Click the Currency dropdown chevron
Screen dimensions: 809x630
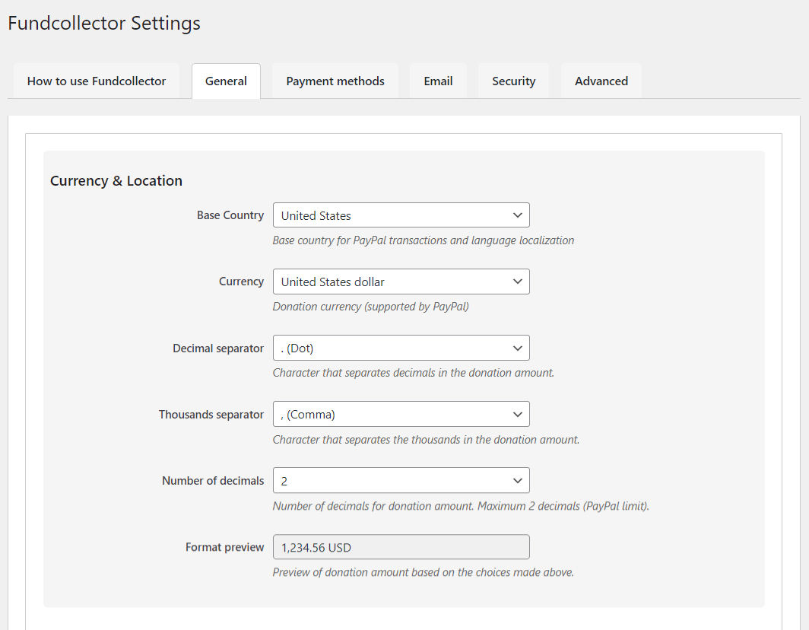coord(519,282)
